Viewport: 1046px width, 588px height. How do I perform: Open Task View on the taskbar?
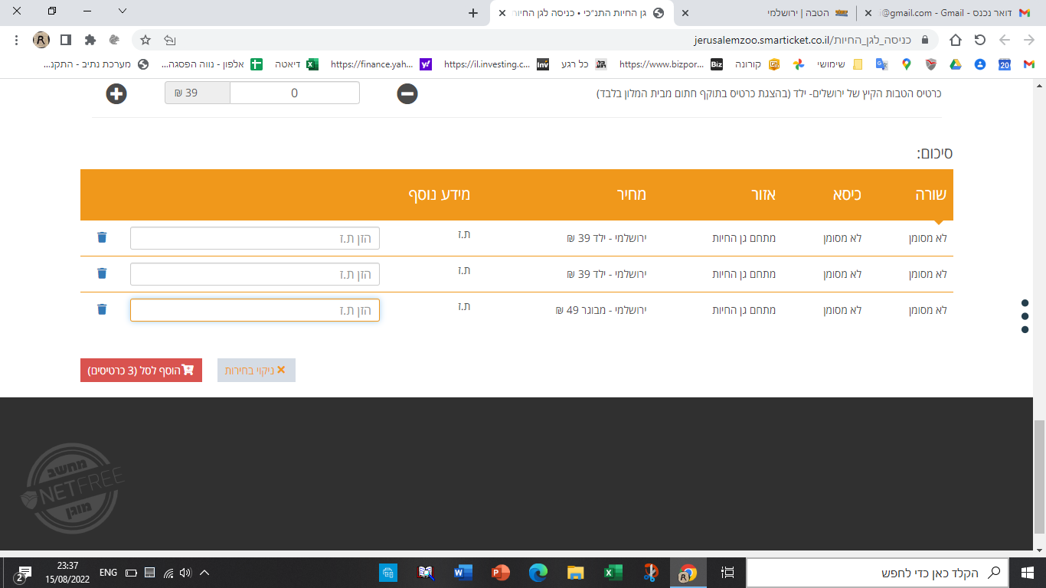727,572
